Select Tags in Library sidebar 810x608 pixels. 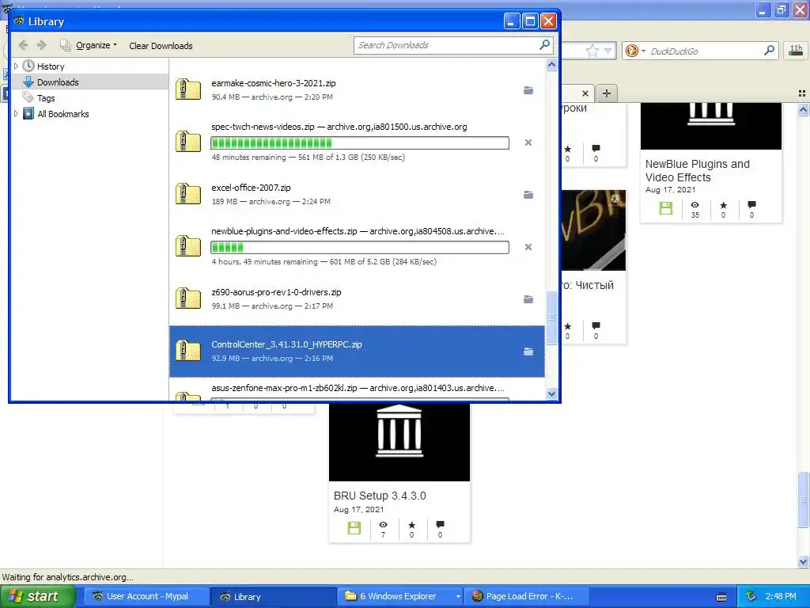coord(46,98)
